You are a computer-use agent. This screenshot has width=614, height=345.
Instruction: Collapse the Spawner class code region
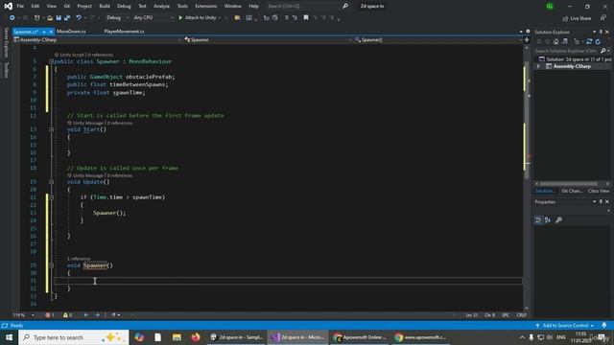51,61
